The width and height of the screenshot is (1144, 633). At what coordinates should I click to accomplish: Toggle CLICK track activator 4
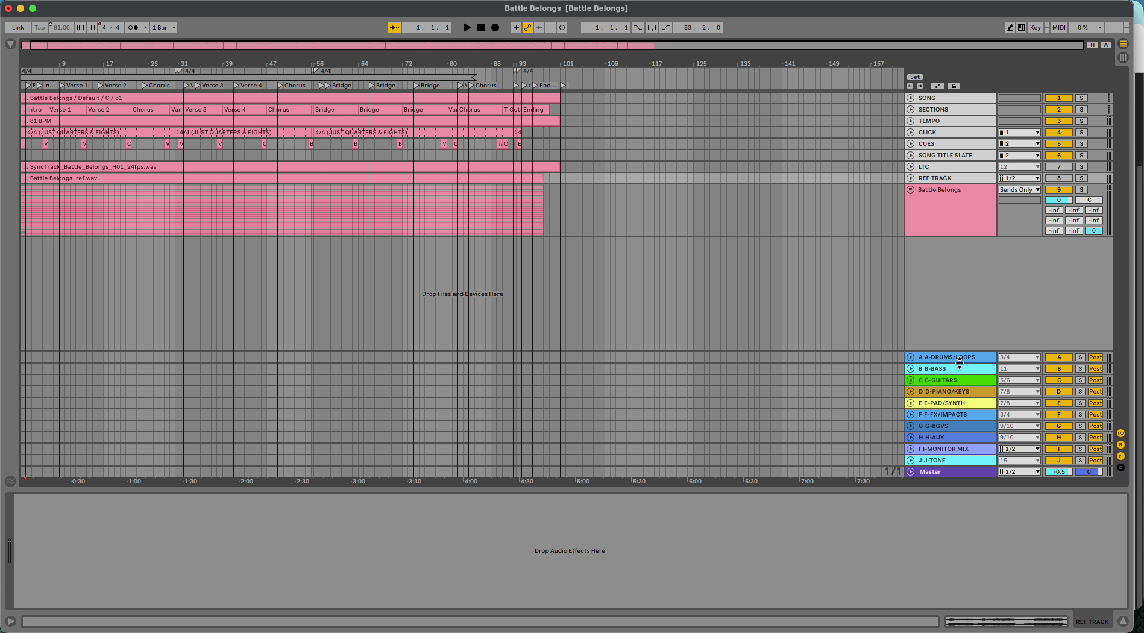click(x=1058, y=132)
